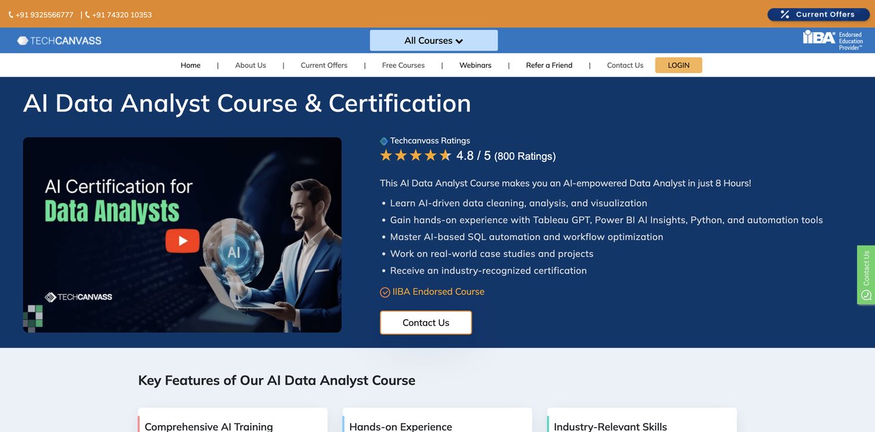Open the green Contact Us side tab
The image size is (875, 432).
click(x=866, y=275)
